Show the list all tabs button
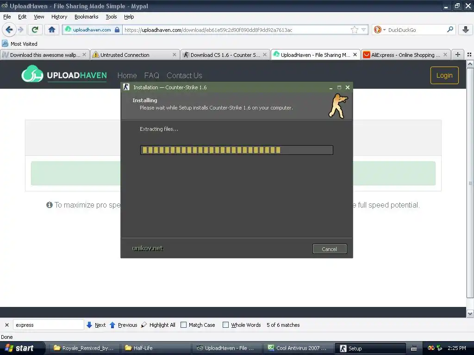 [x=469, y=55]
